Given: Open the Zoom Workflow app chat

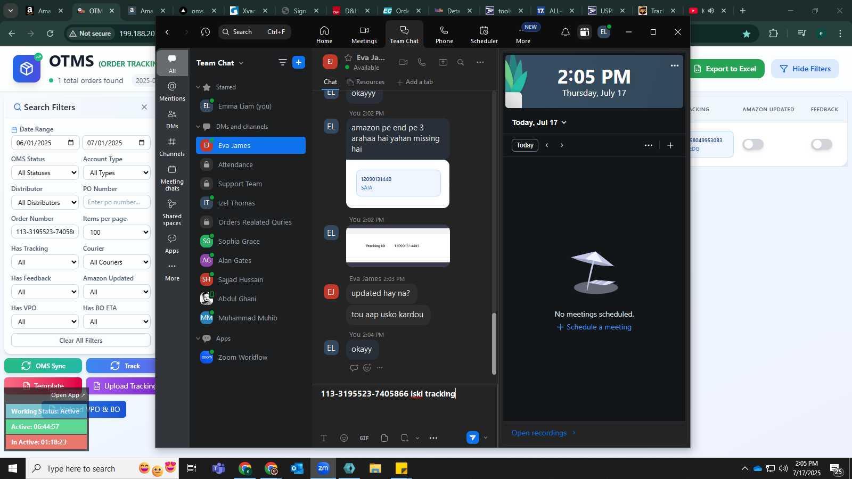Looking at the screenshot, I should [x=251, y=358].
